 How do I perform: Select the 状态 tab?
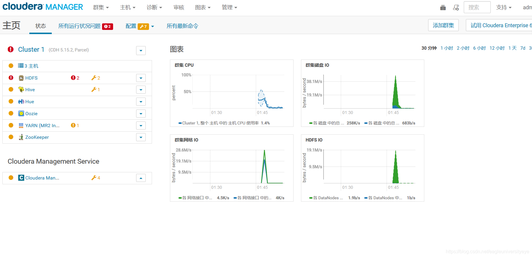[41, 26]
